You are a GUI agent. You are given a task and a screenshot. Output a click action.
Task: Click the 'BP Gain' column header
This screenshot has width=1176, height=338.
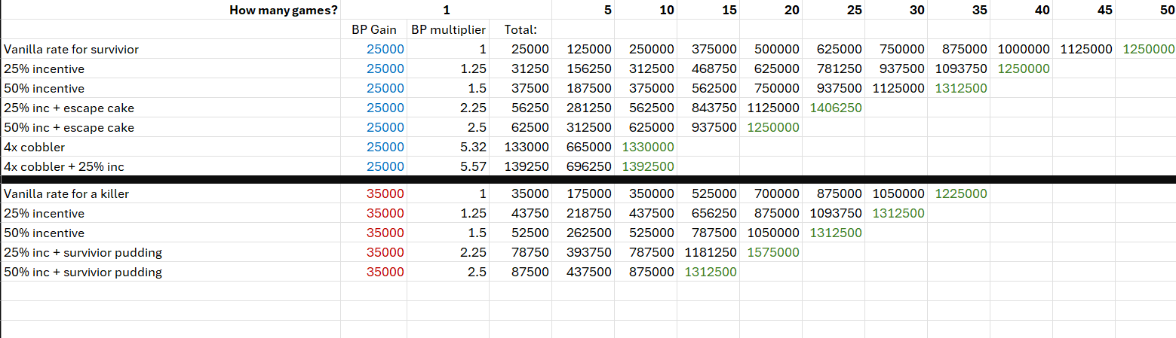pyautogui.click(x=374, y=30)
